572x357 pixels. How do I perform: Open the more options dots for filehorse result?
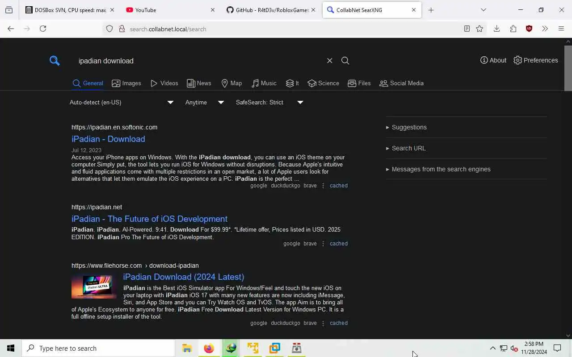point(323,323)
